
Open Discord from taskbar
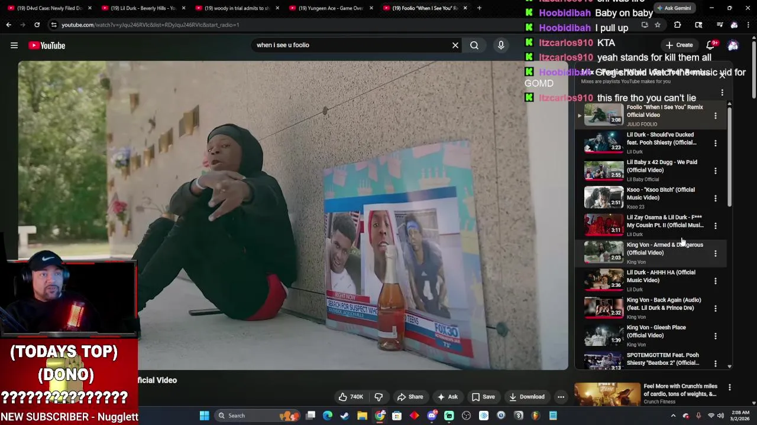pyautogui.click(x=432, y=416)
